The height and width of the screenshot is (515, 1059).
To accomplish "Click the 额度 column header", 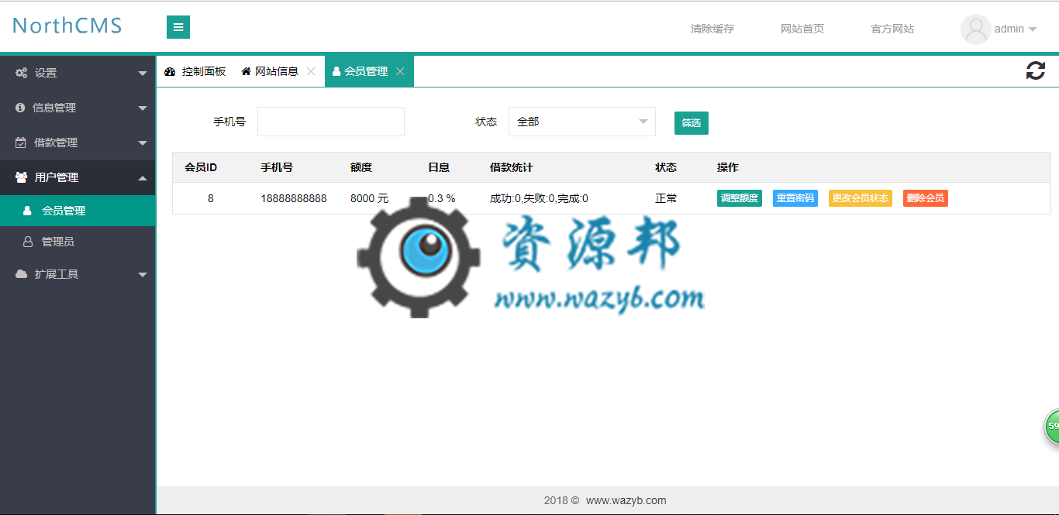I will 361,167.
